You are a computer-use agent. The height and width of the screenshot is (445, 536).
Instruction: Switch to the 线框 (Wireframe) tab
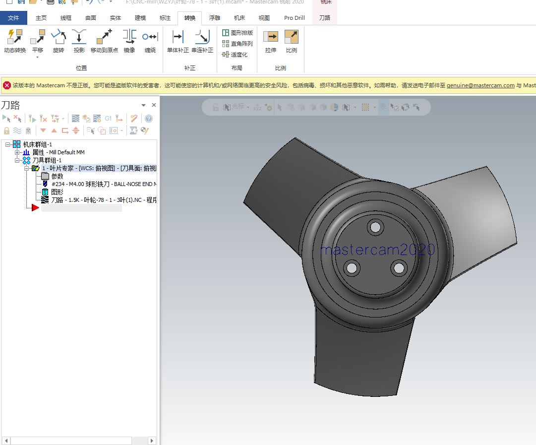point(66,18)
